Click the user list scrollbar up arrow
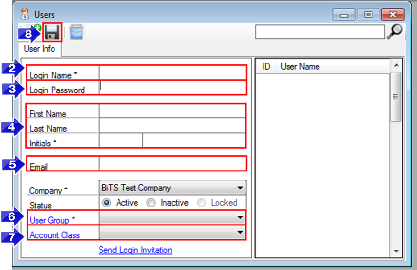This screenshot has height=270, width=417. 396,65
